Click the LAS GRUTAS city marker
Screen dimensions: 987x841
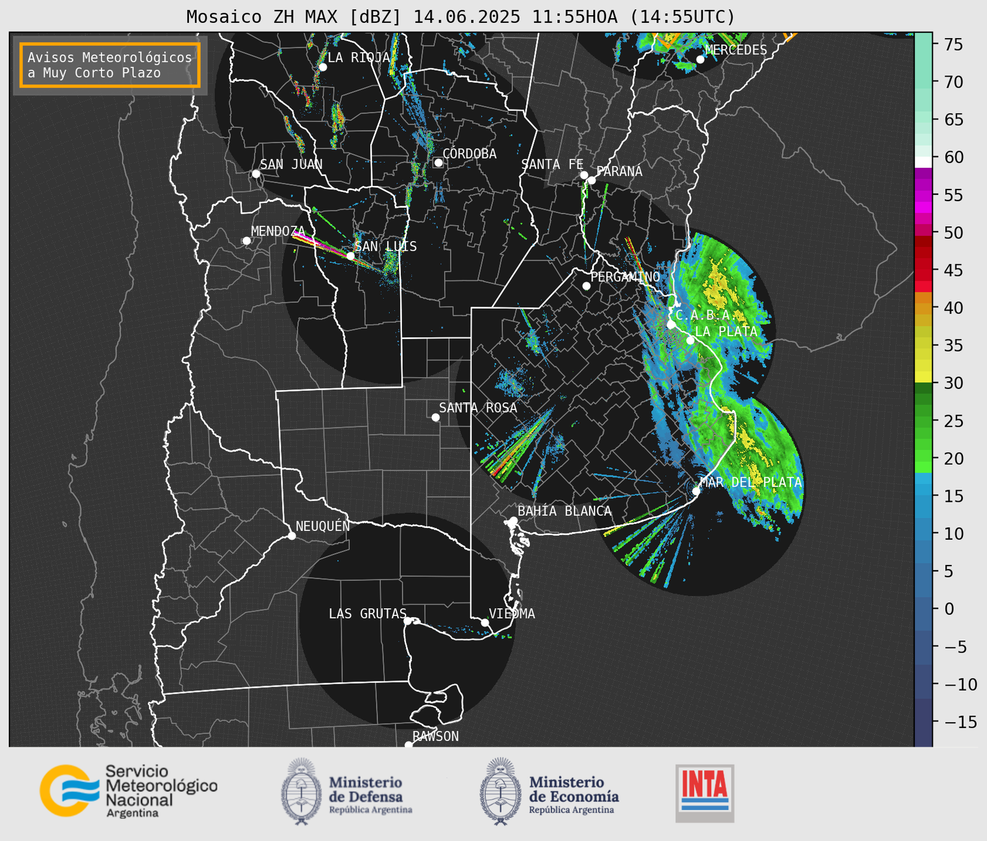(x=408, y=621)
